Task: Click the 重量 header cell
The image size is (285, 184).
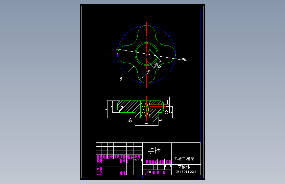Action: coord(161,162)
